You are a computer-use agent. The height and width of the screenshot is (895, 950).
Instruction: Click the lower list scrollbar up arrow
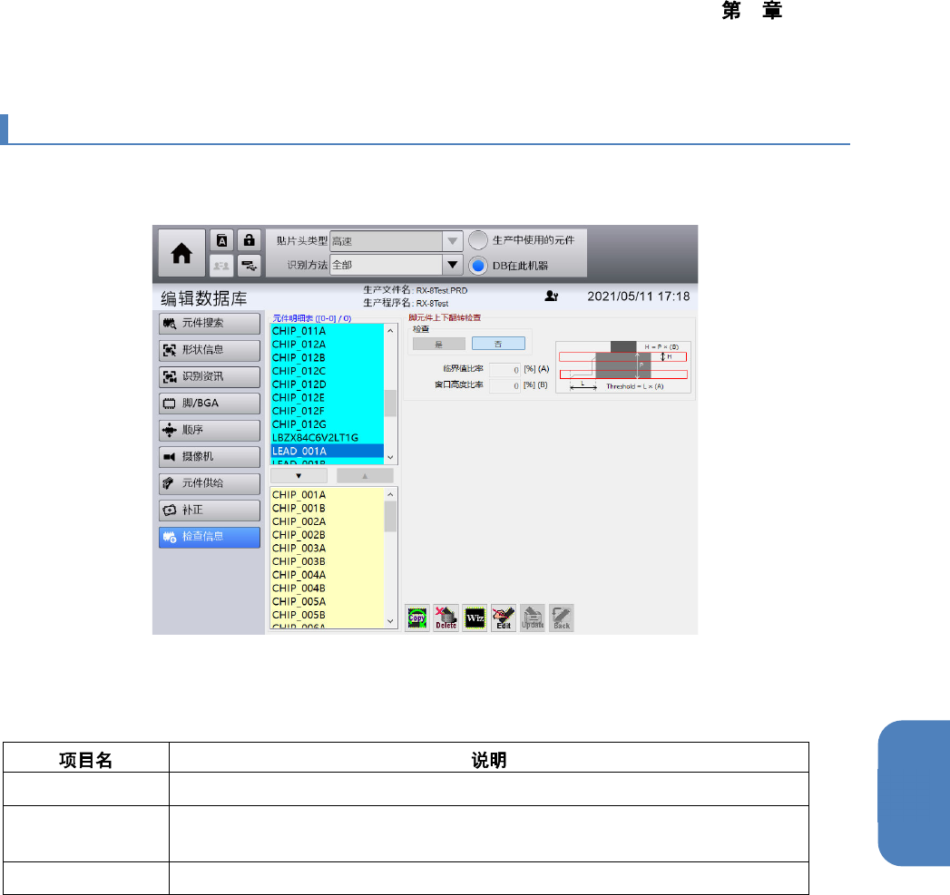390,495
